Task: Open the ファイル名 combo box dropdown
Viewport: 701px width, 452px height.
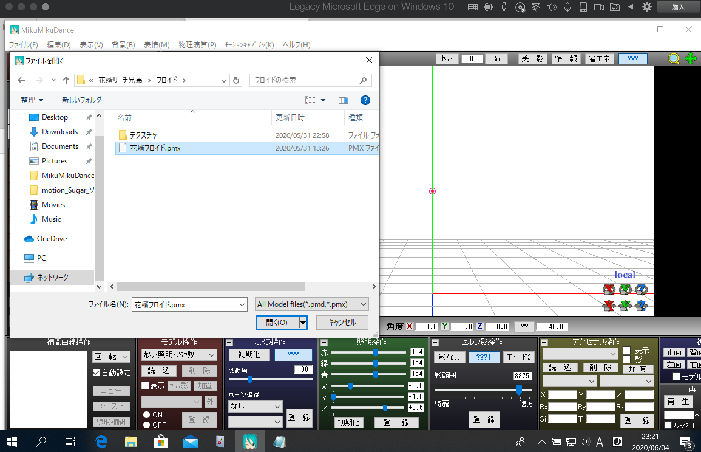Action: (x=242, y=305)
